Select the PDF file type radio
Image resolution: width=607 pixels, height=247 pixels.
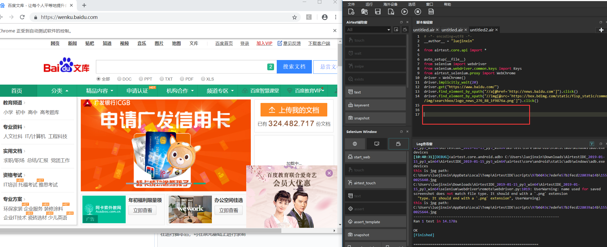pos(182,79)
